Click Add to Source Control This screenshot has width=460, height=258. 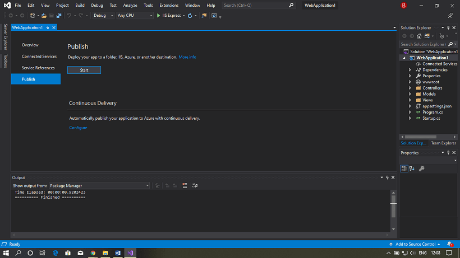click(415, 244)
